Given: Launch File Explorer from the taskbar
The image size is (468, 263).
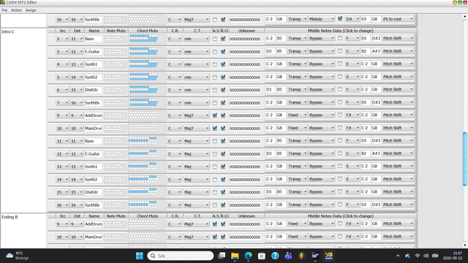Looking at the screenshot, I should click(x=235, y=256).
